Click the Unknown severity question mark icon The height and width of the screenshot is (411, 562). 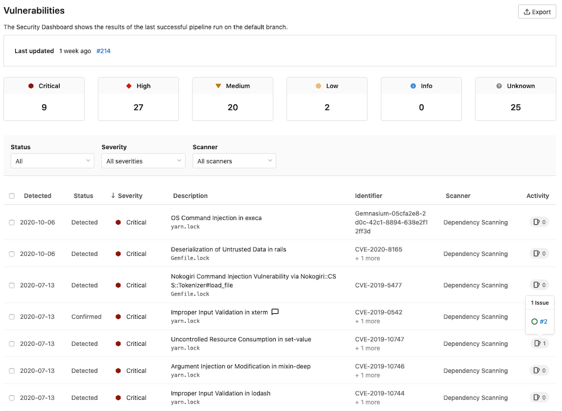(x=499, y=86)
